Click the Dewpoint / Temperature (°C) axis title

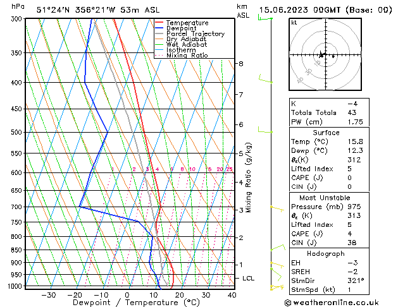click(x=136, y=303)
